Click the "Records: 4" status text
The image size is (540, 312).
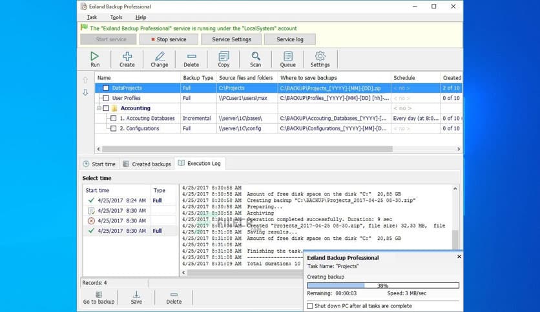pyautogui.click(x=94, y=283)
